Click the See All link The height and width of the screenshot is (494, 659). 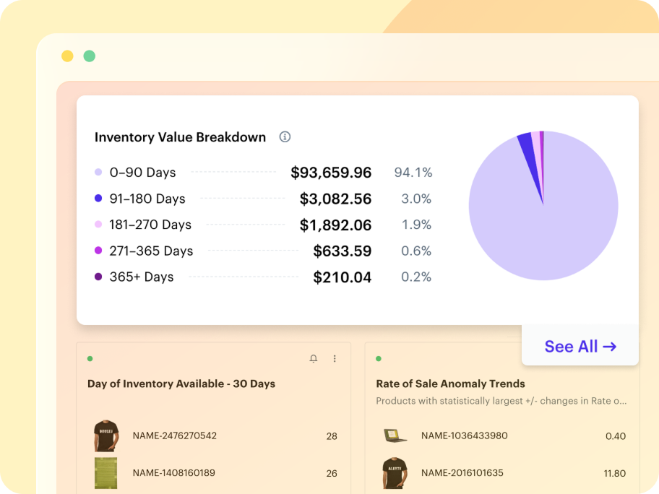click(580, 347)
